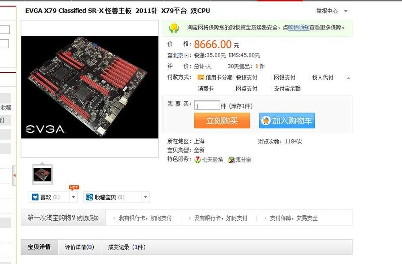Switch to the 评价详情 tab
The height and width of the screenshot is (264, 402).
point(80,247)
